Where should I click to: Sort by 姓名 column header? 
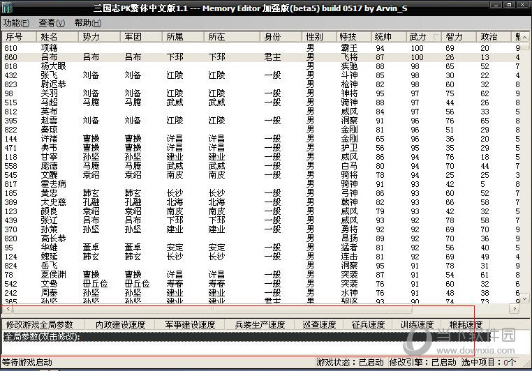pyautogui.click(x=57, y=36)
